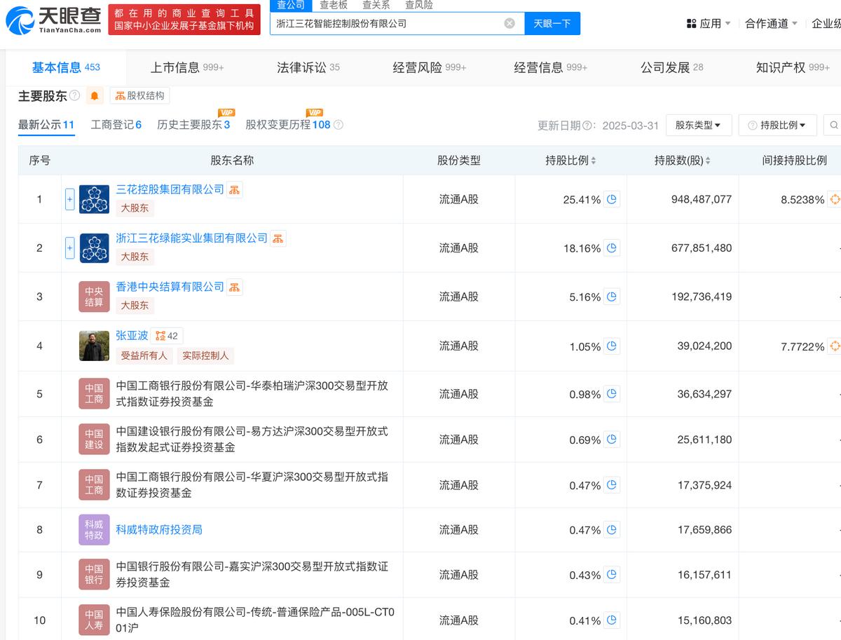
Task: Click the 天眼一下 search button
Action: click(x=552, y=23)
